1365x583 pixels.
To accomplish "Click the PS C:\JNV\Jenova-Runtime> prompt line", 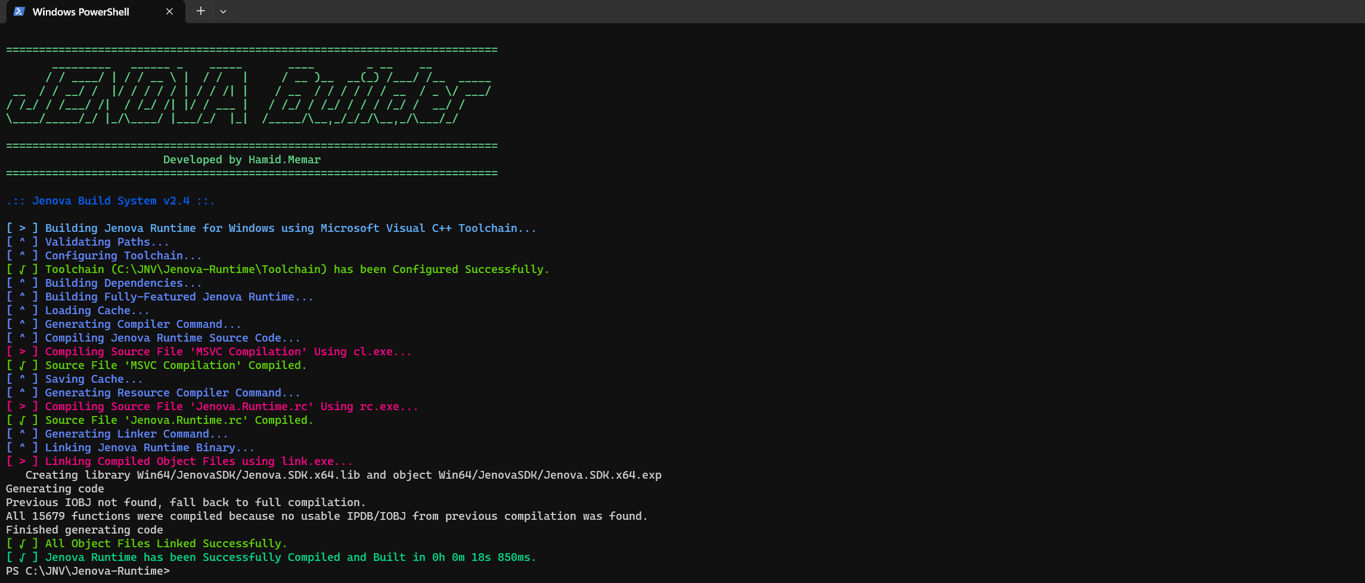I will coord(88,571).
